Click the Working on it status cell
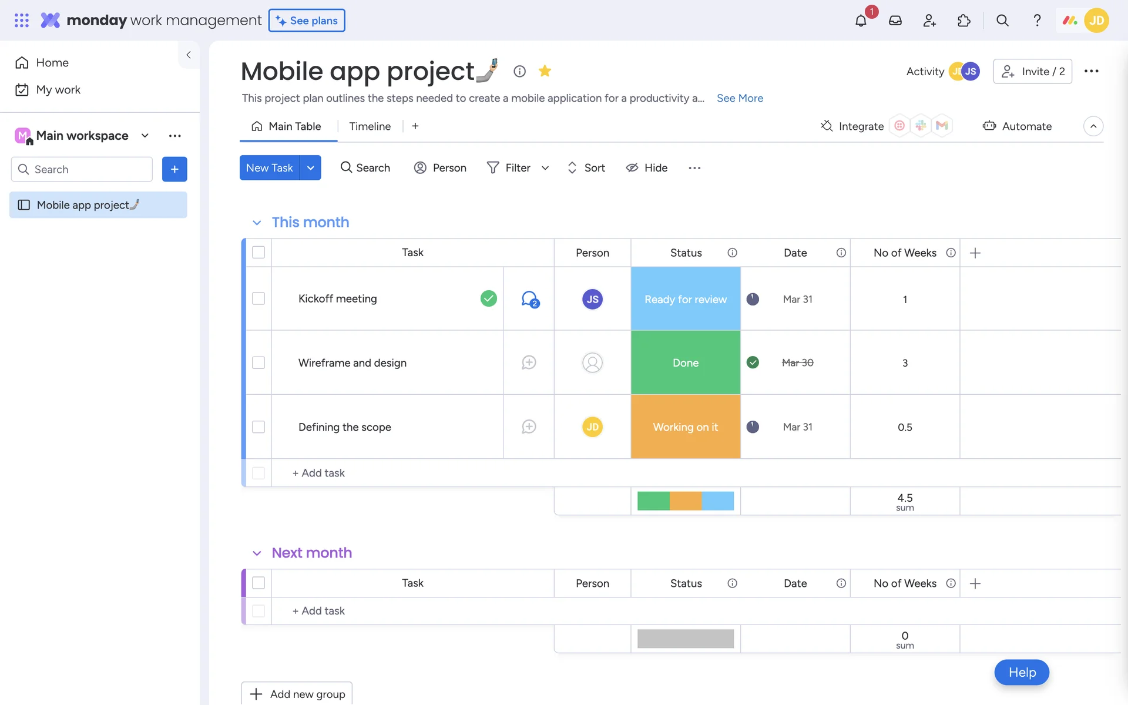Viewport: 1128px width, 705px height. click(x=685, y=427)
